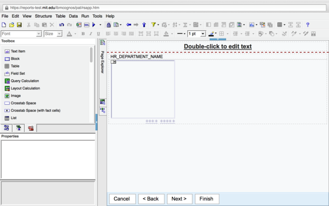Open the Tools menu
The image size is (329, 206).
pos(97,16)
